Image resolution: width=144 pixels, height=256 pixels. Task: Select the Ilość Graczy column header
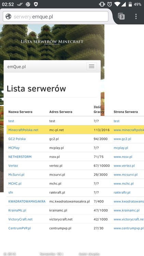[x=99, y=109]
